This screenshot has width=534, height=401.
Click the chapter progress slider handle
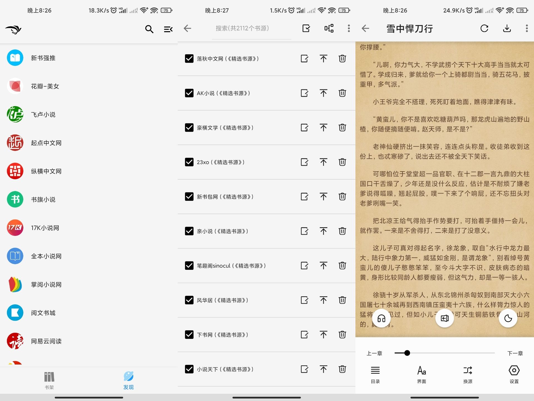[x=407, y=353]
